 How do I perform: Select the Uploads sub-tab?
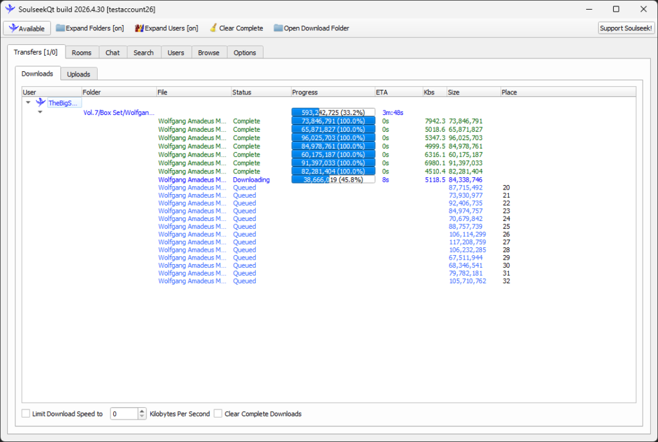click(x=78, y=74)
